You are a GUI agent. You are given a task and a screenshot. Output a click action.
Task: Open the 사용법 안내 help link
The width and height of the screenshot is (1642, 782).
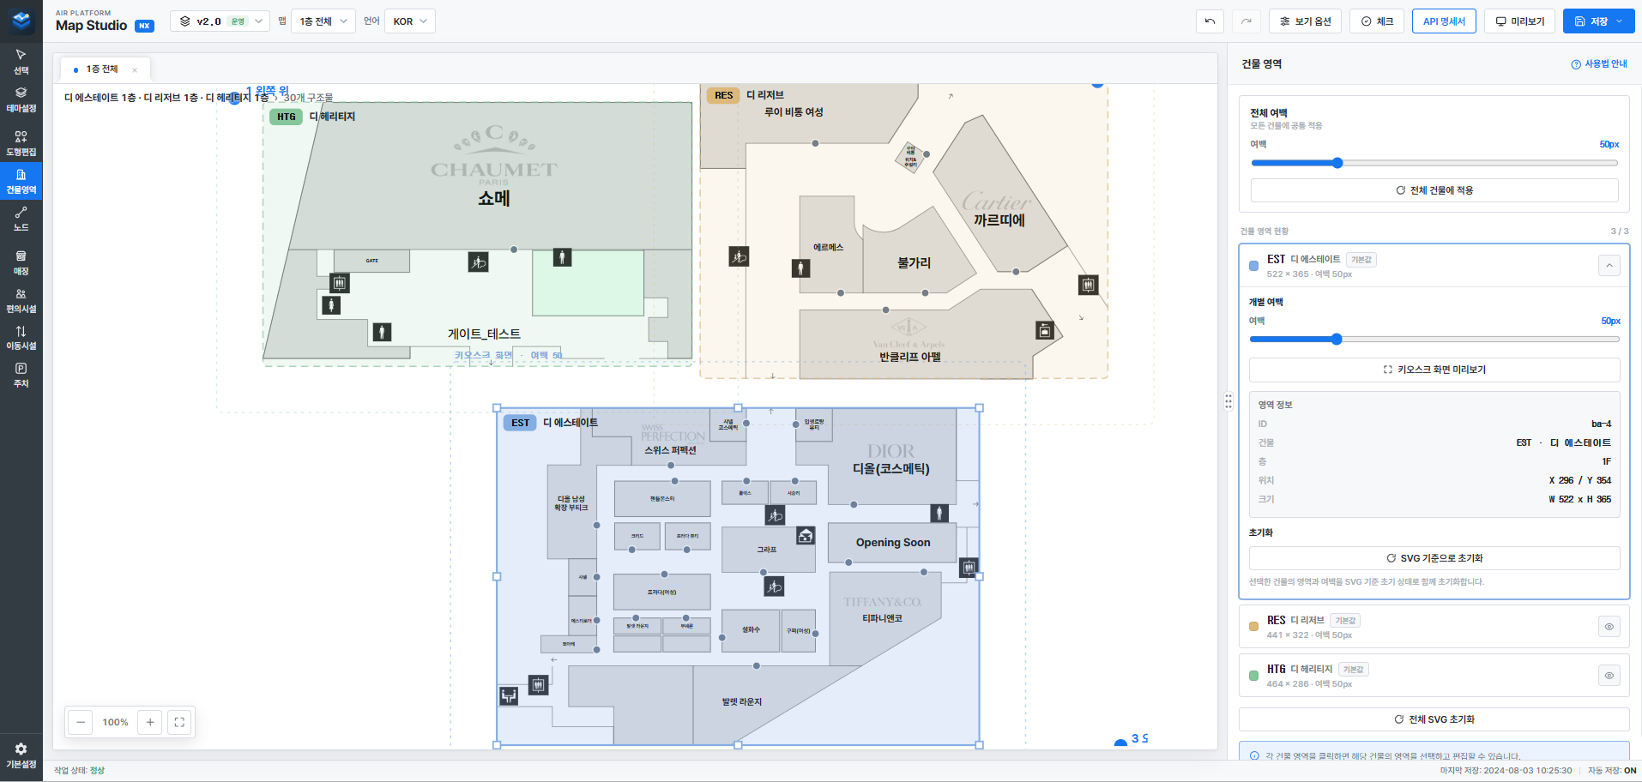(x=1599, y=64)
